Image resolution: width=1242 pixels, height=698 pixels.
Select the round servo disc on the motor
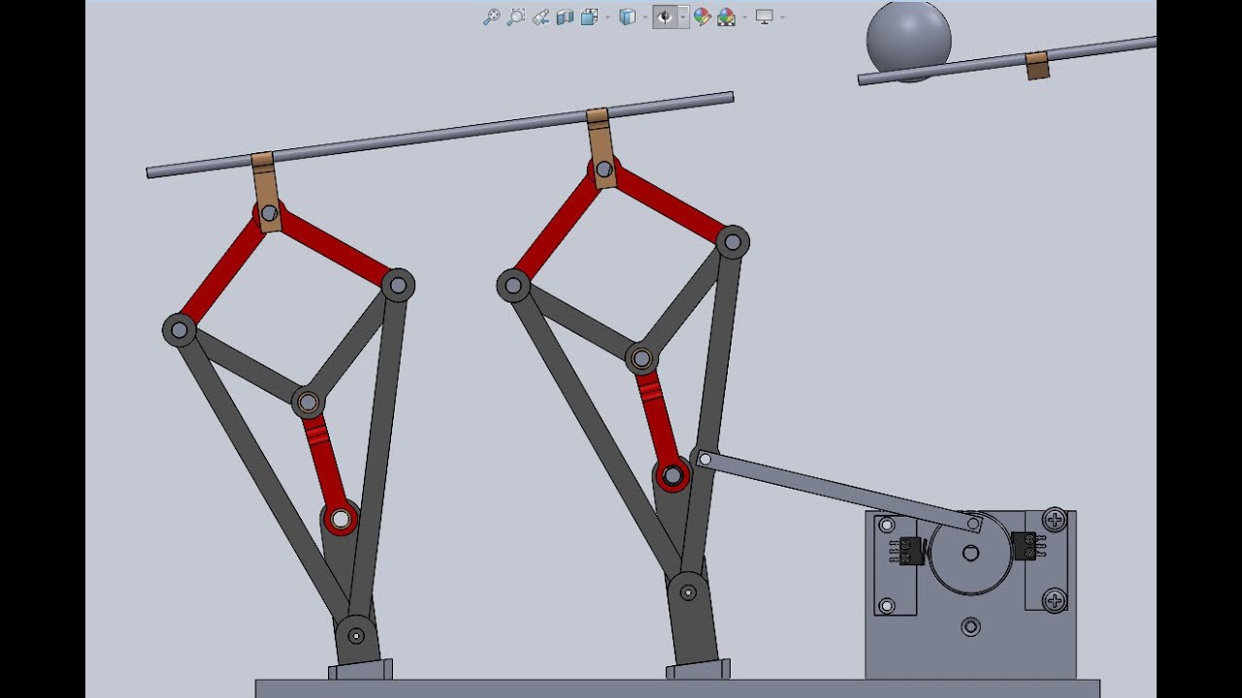(970, 554)
